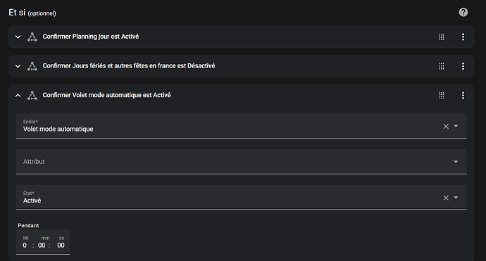The image size is (486, 261).
Task: Open three-dot menu for Planning jour condition
Action: [463, 37]
